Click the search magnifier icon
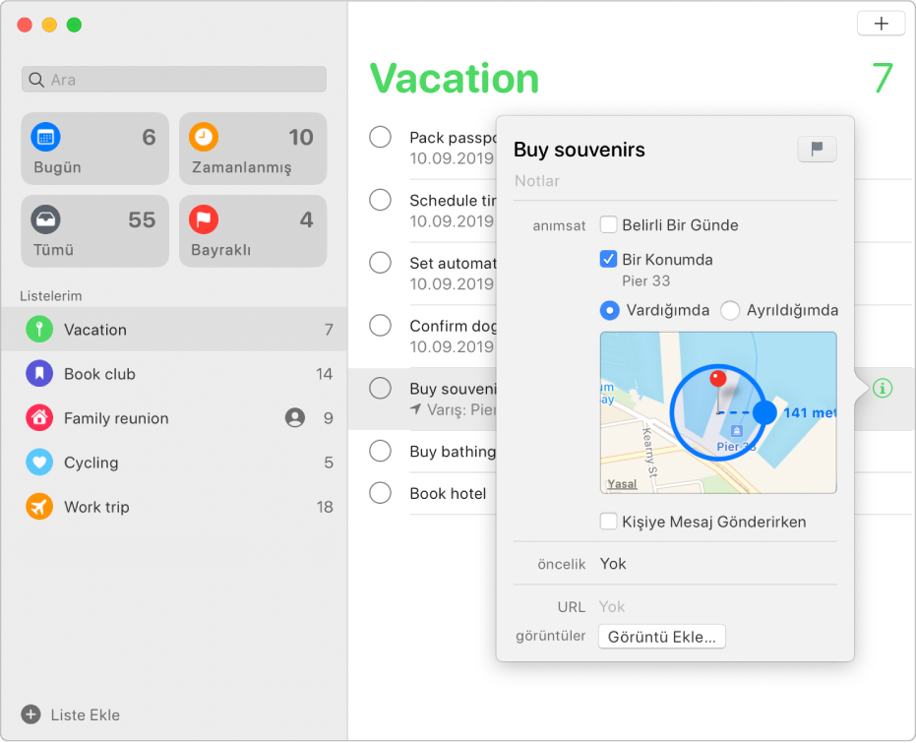The width and height of the screenshot is (916, 743). pyautogui.click(x=36, y=80)
